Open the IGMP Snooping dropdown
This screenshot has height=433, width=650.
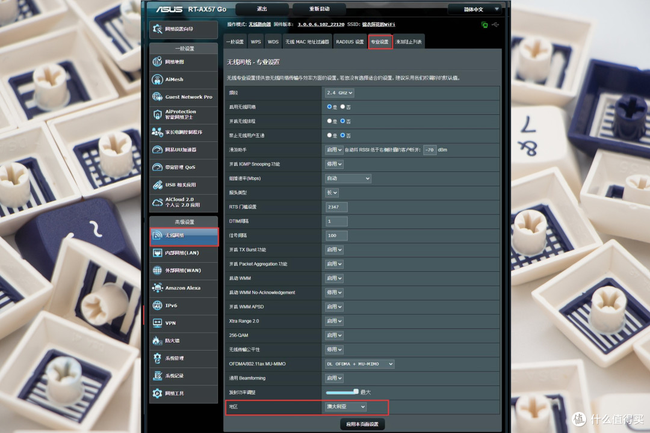tap(333, 164)
